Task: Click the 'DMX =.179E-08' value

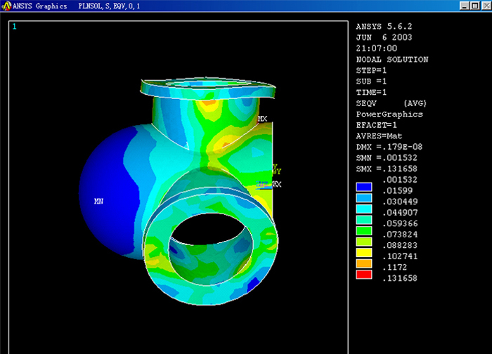Action: tap(389, 147)
